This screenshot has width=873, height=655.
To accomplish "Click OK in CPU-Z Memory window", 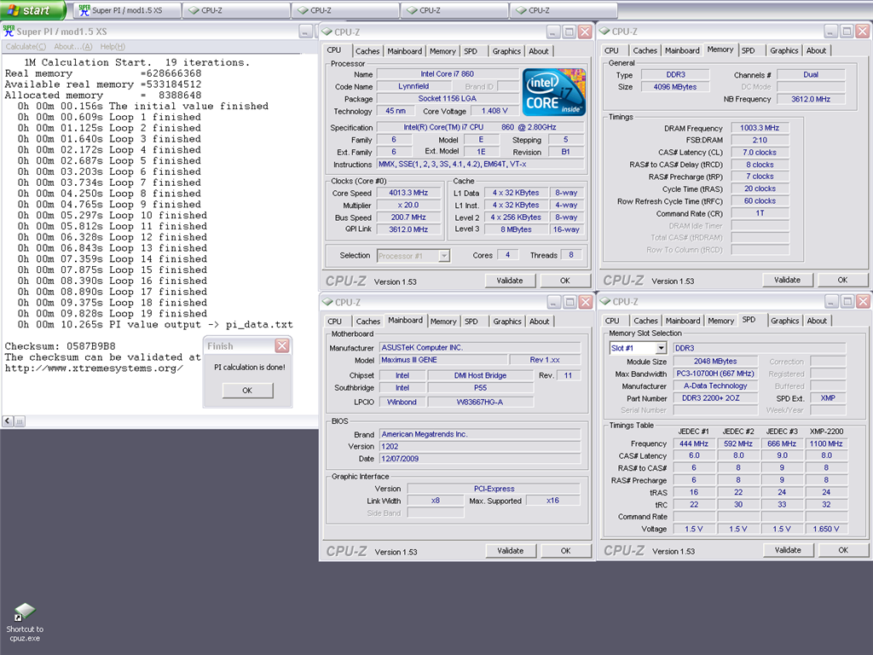I will coord(841,280).
